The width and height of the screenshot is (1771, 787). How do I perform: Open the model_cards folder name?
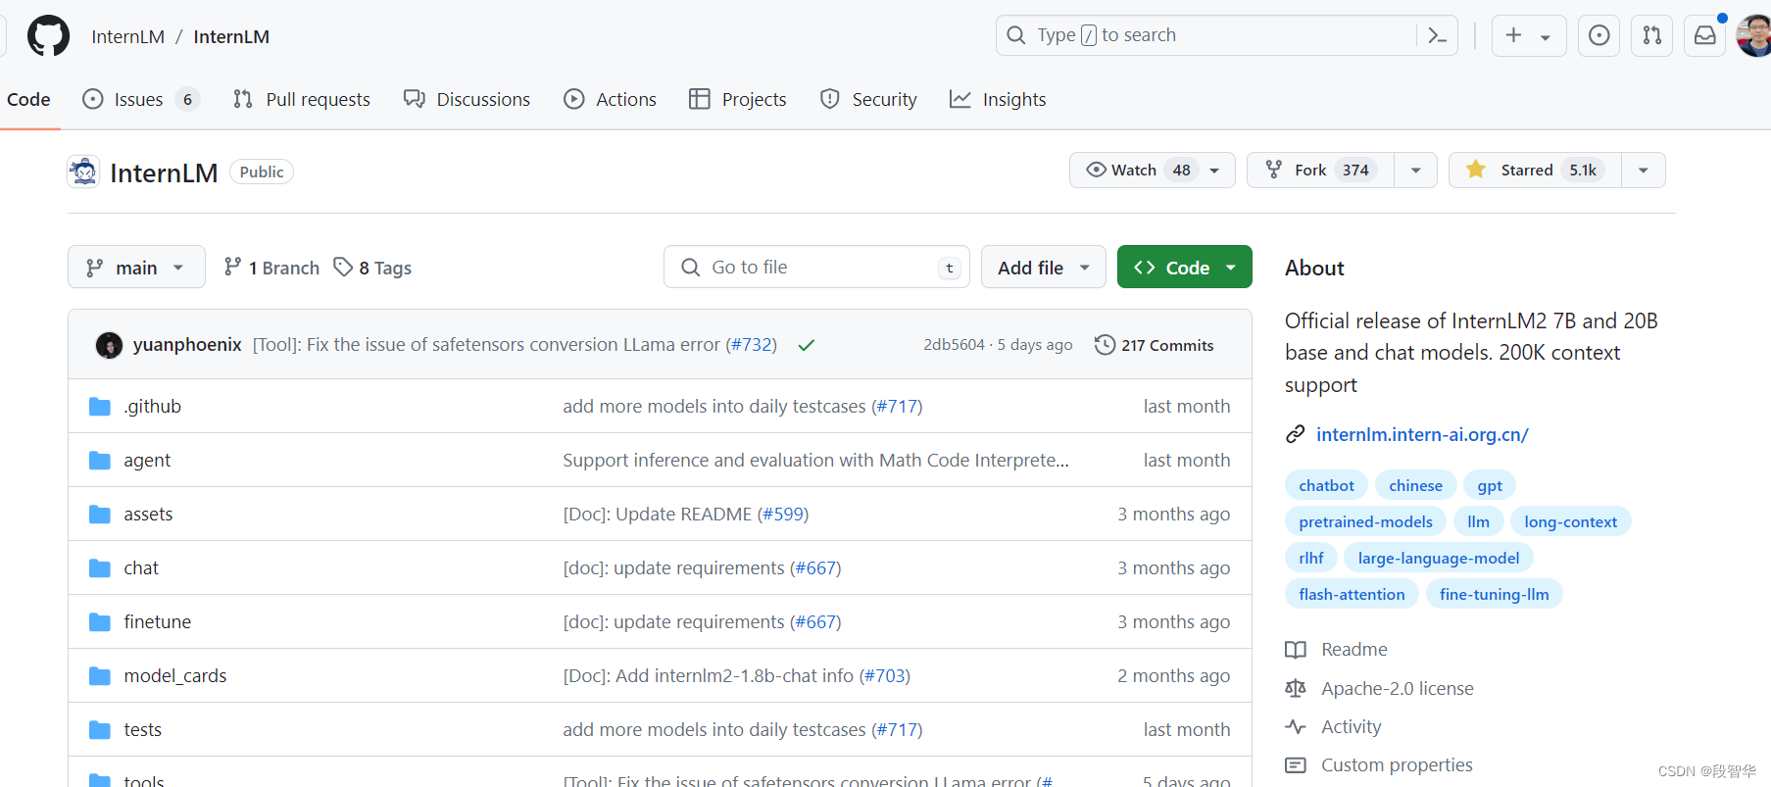(175, 676)
